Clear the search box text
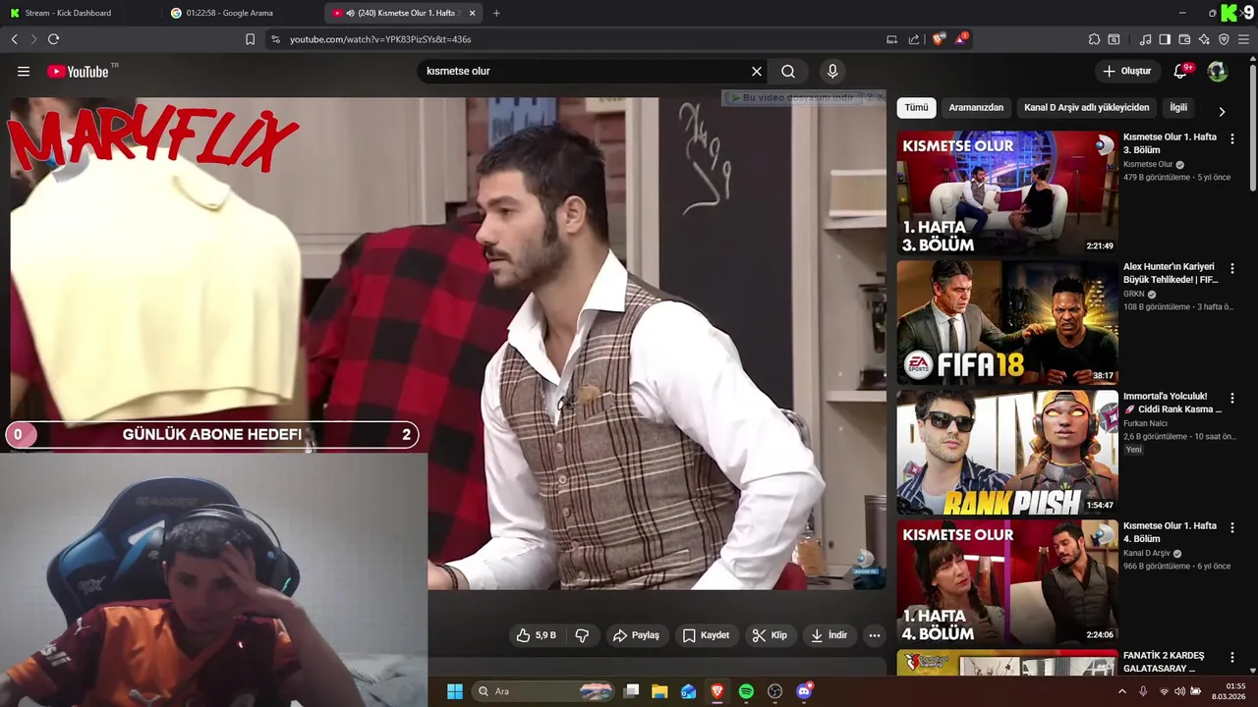The width and height of the screenshot is (1258, 707). click(757, 72)
